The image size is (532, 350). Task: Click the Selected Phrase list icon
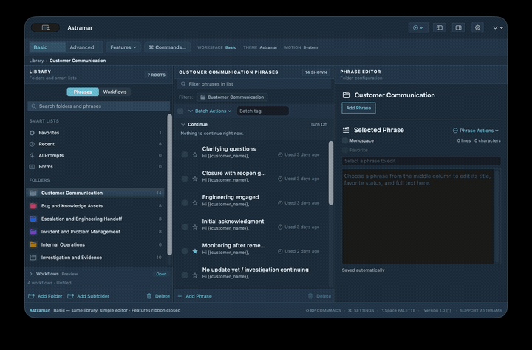tap(346, 130)
